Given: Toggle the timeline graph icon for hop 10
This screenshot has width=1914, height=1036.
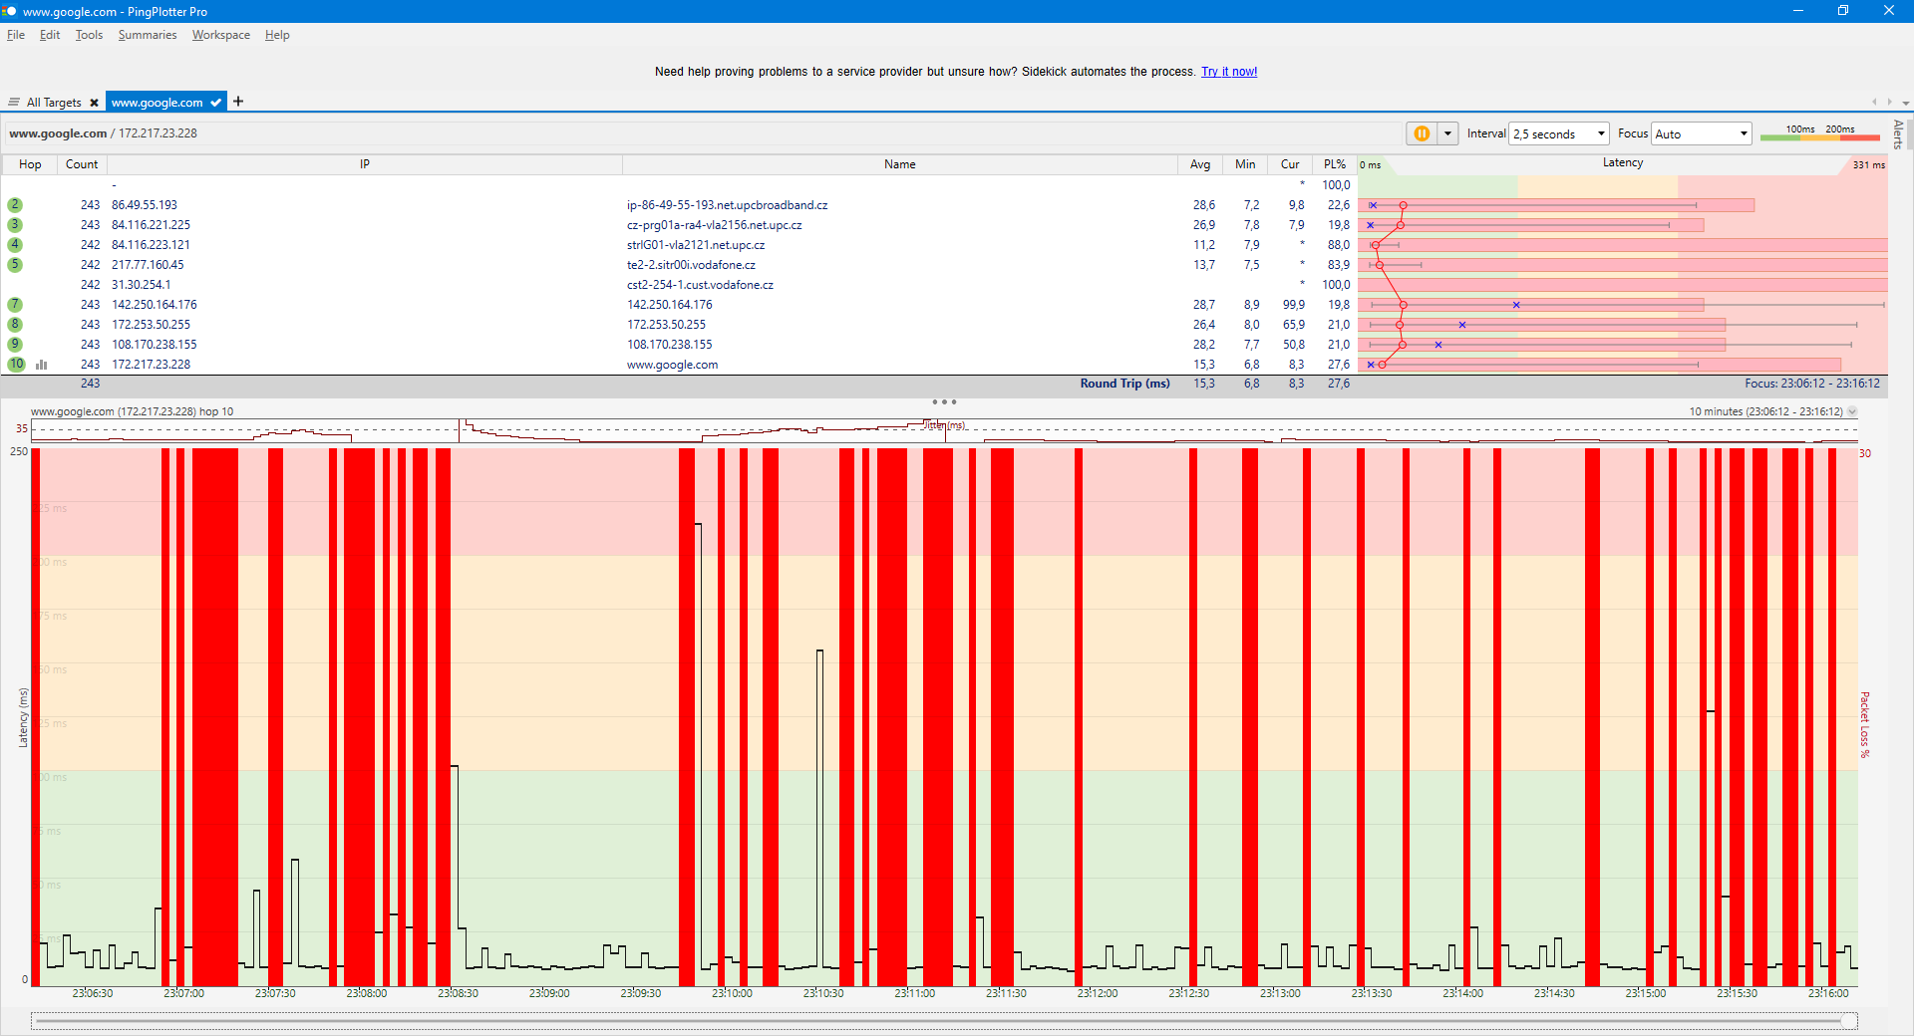Looking at the screenshot, I should coord(42,365).
